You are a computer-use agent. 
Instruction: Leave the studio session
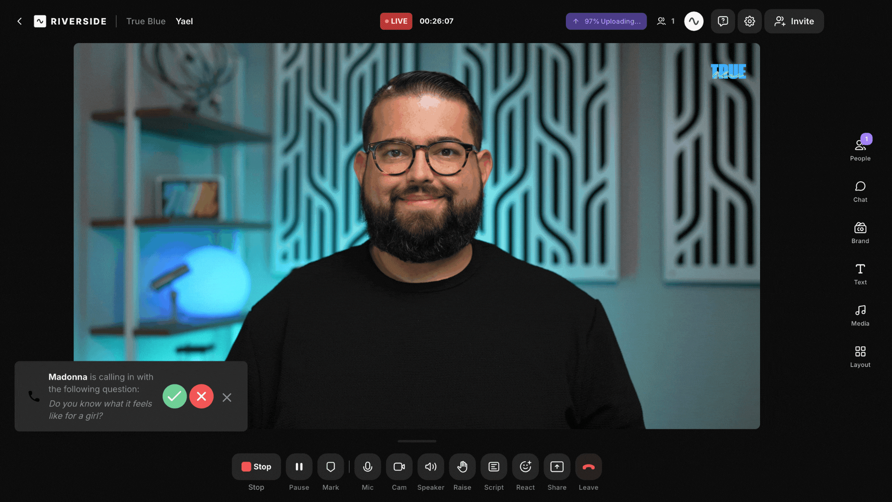(x=589, y=467)
